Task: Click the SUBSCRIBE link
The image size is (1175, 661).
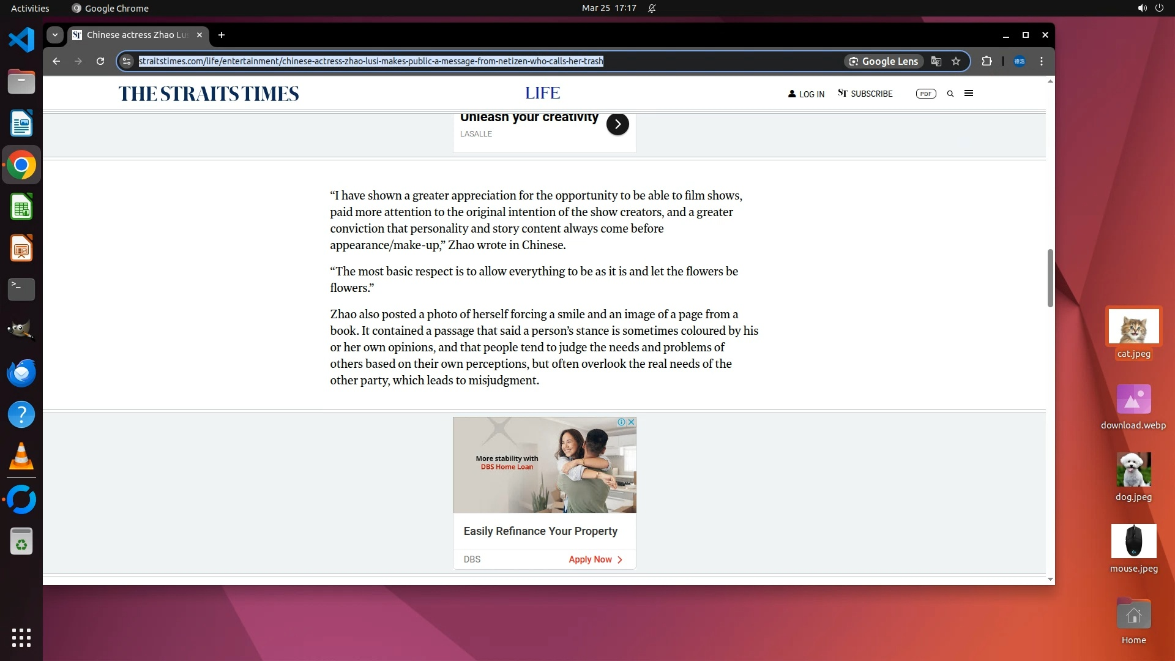Action: pos(865,94)
